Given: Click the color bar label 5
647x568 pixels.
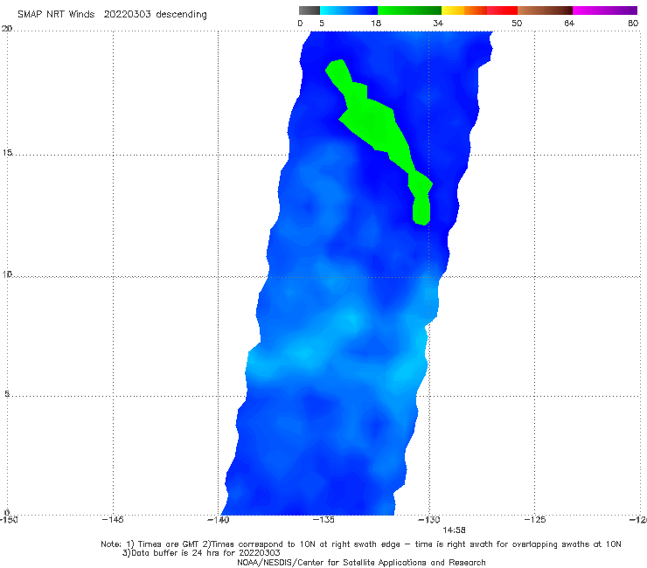Looking at the screenshot, I should (322, 23).
